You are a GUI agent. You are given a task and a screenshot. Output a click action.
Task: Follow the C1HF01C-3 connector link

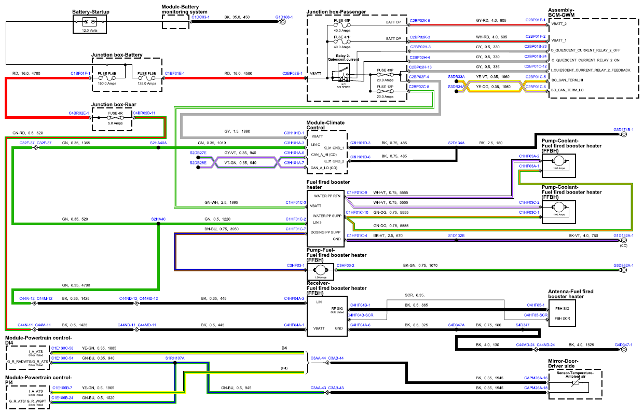click(296, 202)
